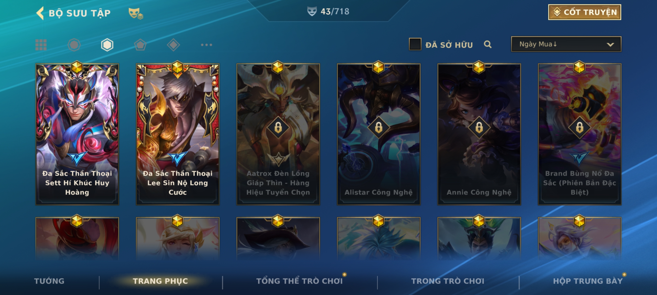Viewport: 657px width, 295px height.
Task: Click the Cốt Truyện button
Action: (584, 12)
